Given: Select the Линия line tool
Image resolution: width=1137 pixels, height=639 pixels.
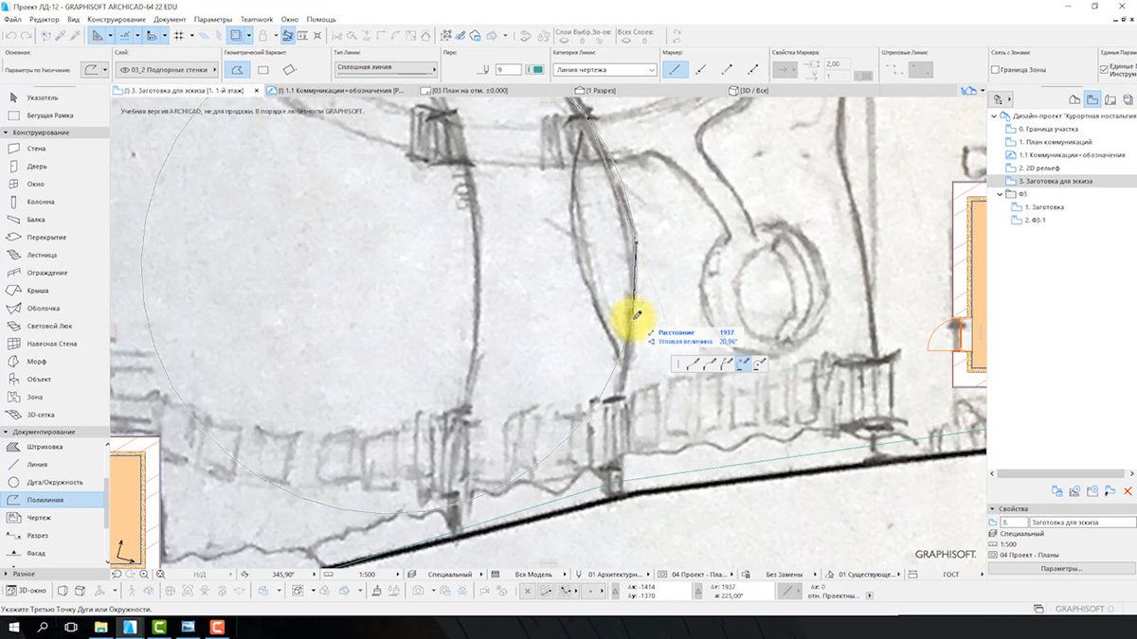Looking at the screenshot, I should (54, 465).
